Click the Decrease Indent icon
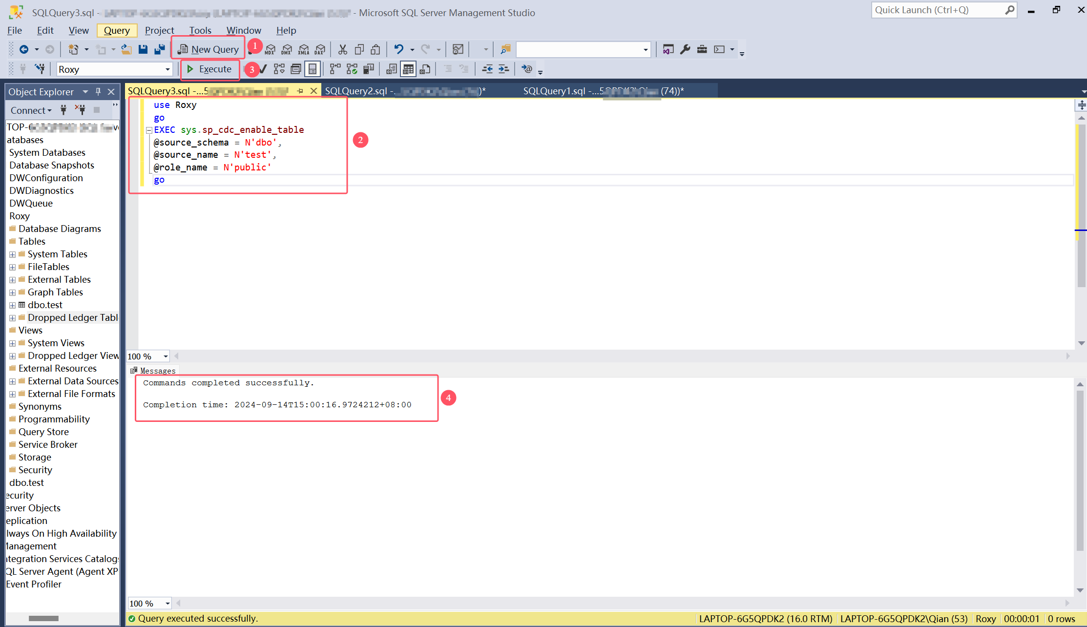1087x627 pixels. [487, 69]
